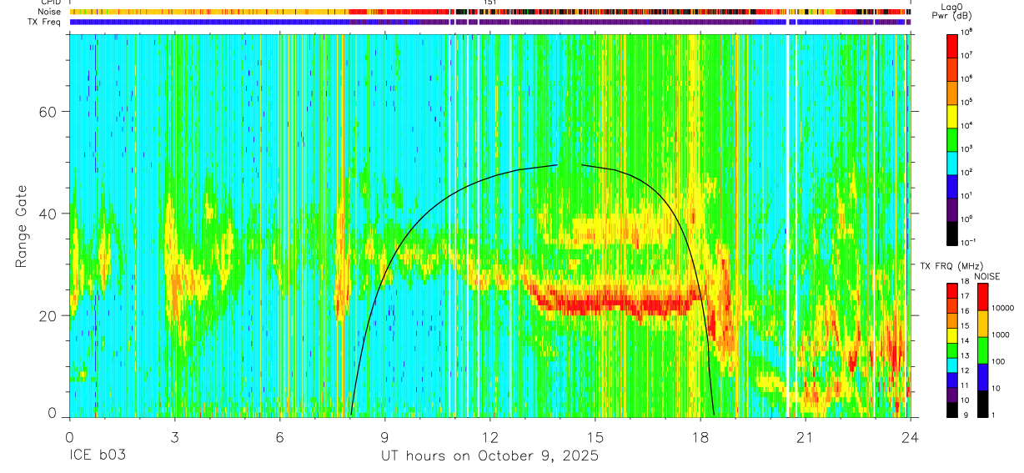Click the x-axis tick label '9'
1024x473 pixels.
384,437
